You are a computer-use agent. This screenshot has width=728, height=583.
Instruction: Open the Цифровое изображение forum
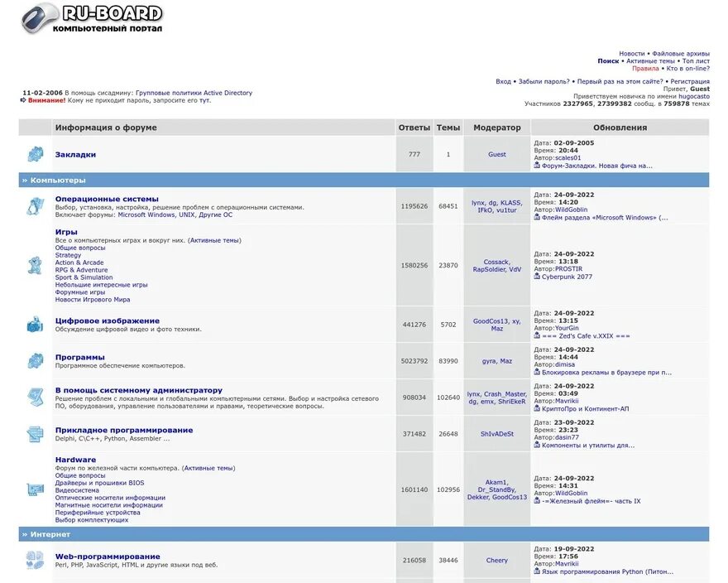point(108,320)
